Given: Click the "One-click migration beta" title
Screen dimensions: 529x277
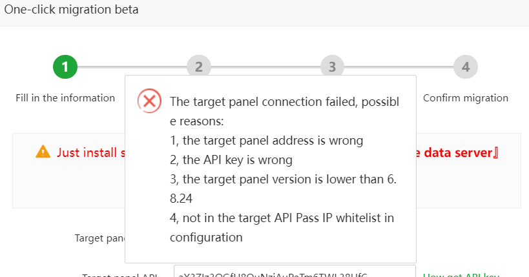Looking at the screenshot, I should point(71,10).
